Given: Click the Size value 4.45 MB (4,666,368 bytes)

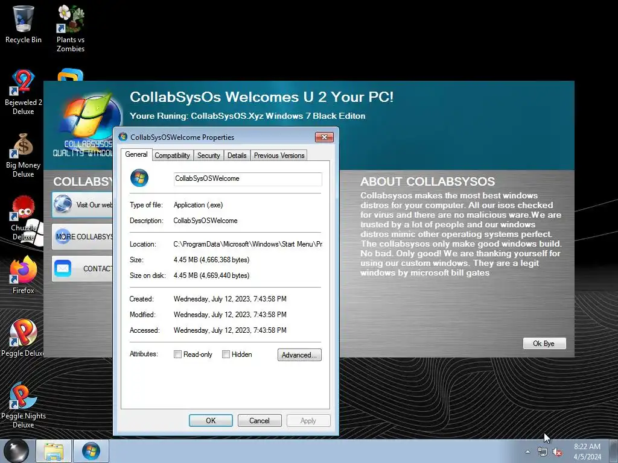Looking at the screenshot, I should coord(211,260).
